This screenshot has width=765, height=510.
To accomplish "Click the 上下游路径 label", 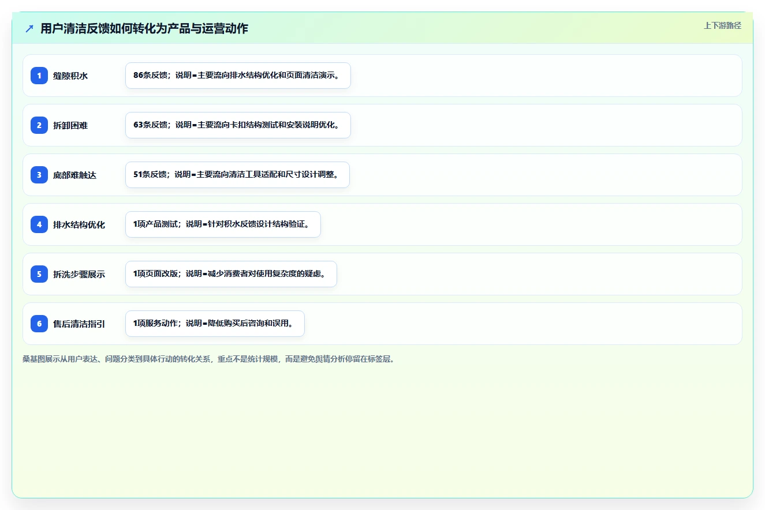I will coord(722,26).
